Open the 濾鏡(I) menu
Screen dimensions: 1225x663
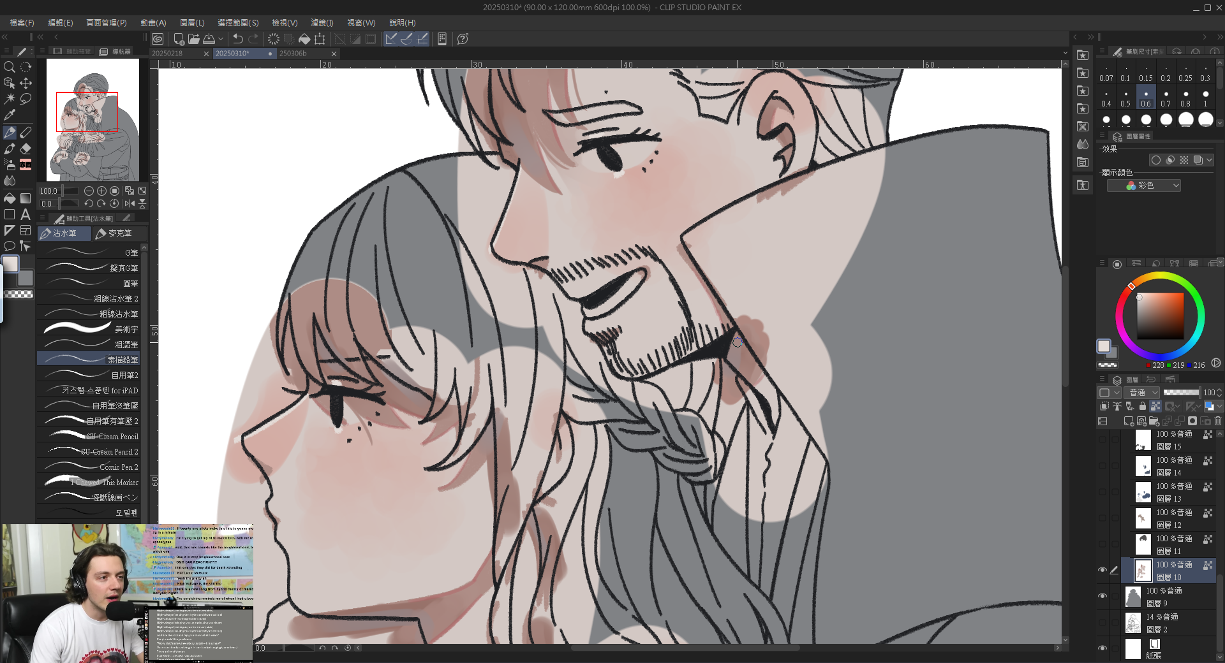(322, 22)
